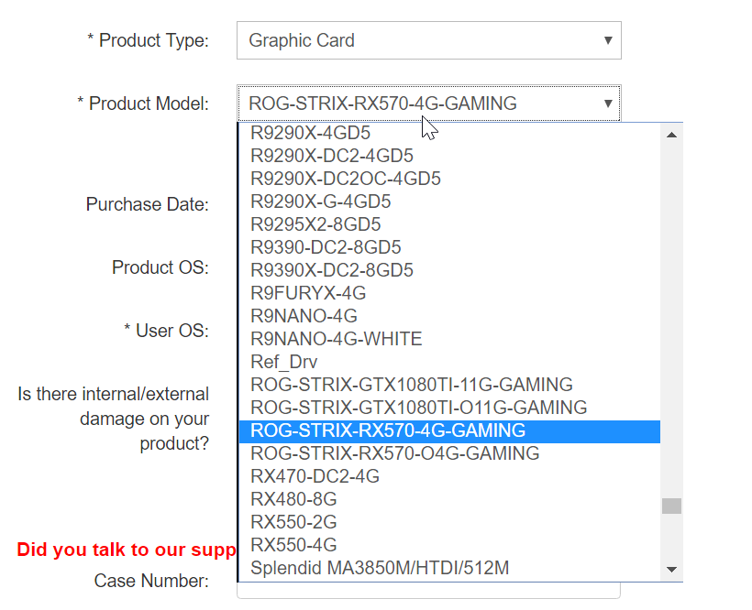Image resolution: width=752 pixels, height=610 pixels.
Task: Click scrollbar up arrow in model list
Action: pyautogui.click(x=671, y=135)
